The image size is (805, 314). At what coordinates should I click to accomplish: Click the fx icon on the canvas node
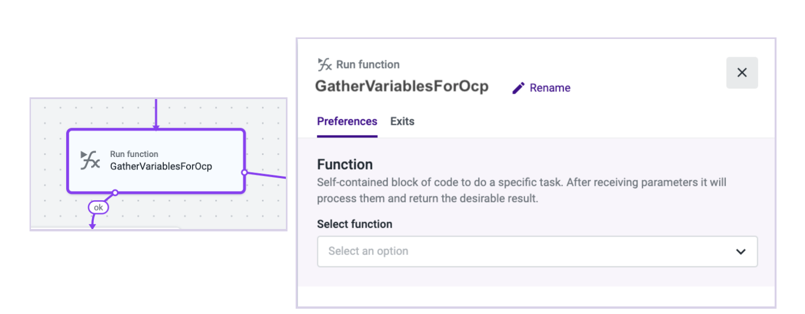(x=90, y=160)
